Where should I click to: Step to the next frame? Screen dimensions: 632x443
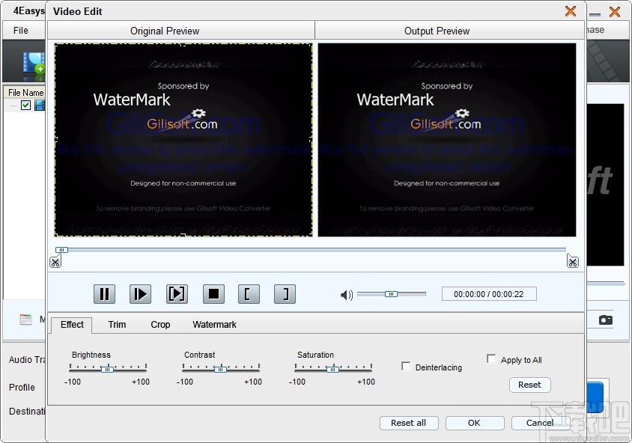pyautogui.click(x=177, y=293)
